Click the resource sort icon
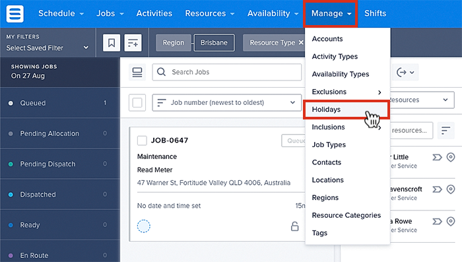 tap(445, 130)
